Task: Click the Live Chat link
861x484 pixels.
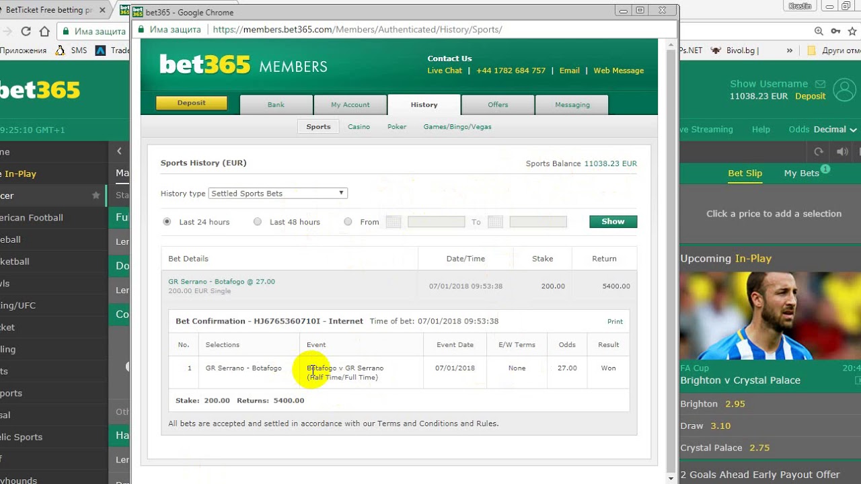Action: (445, 71)
